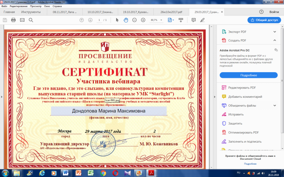This screenshot has width=284, height=177.
Task: Open the Окно menu
Action: [47, 6]
